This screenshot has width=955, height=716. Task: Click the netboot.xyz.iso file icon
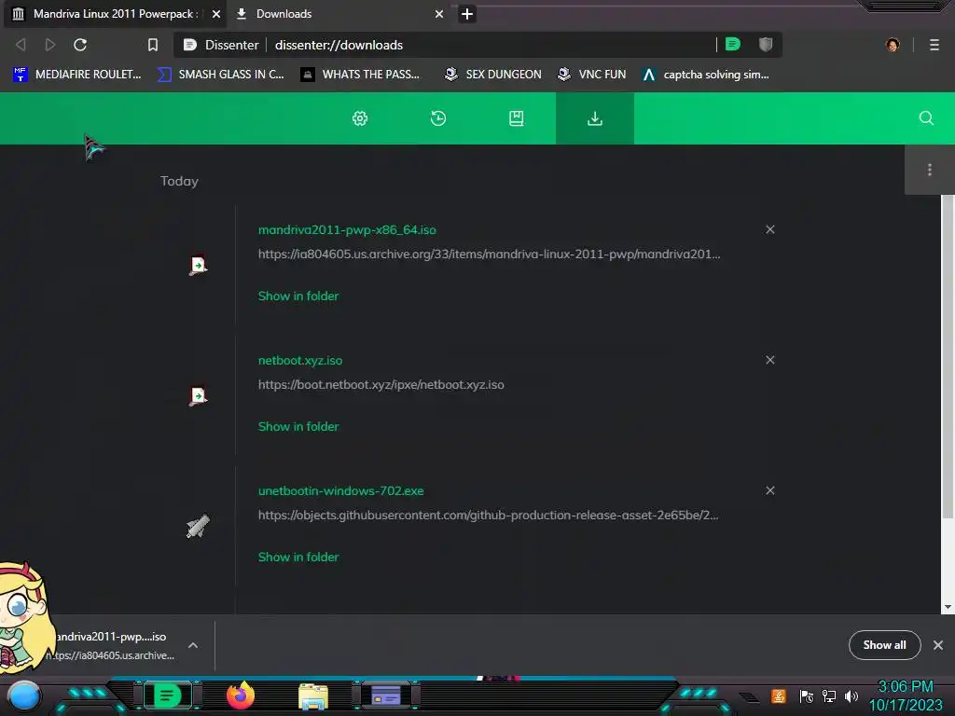click(198, 395)
